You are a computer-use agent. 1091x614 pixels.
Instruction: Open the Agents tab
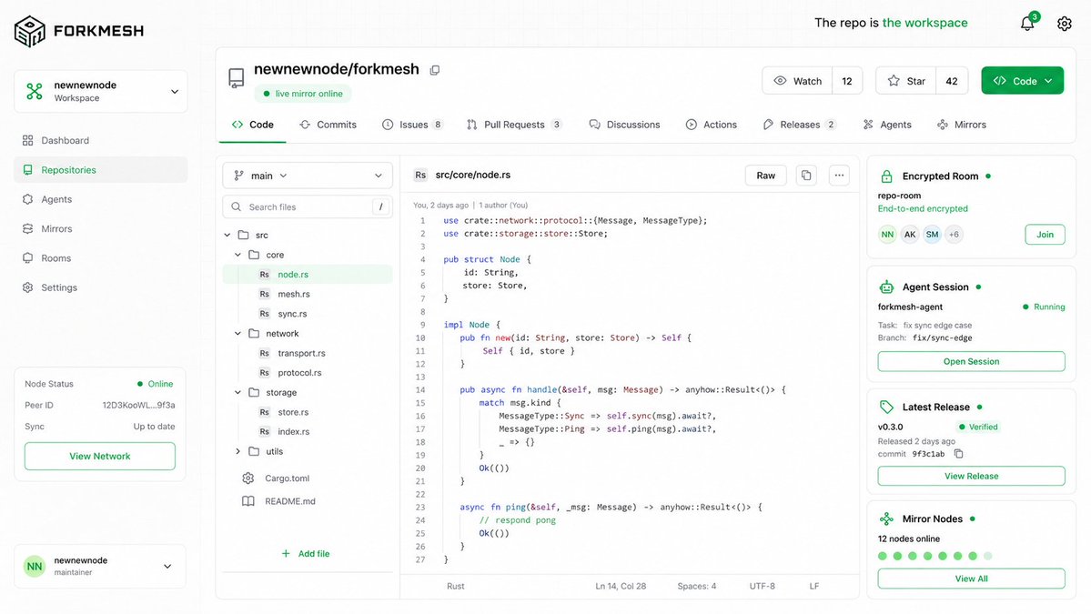pos(887,126)
